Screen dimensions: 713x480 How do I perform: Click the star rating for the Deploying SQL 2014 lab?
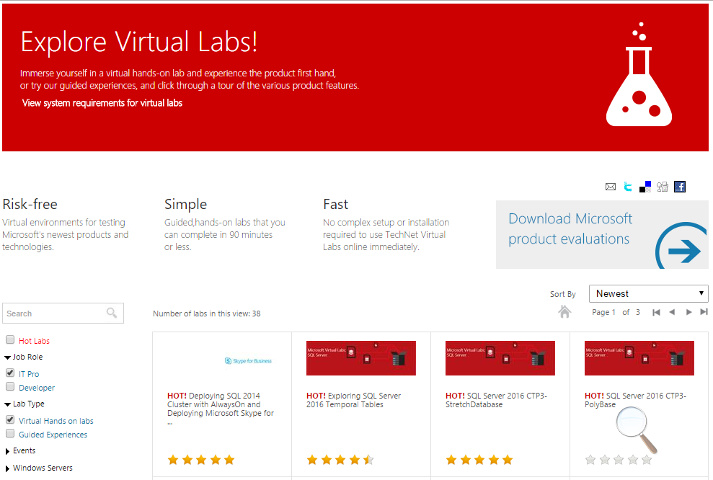[201, 460]
